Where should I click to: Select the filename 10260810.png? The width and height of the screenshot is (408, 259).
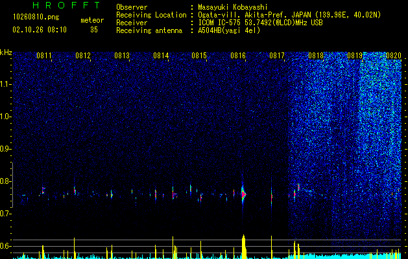[36, 17]
